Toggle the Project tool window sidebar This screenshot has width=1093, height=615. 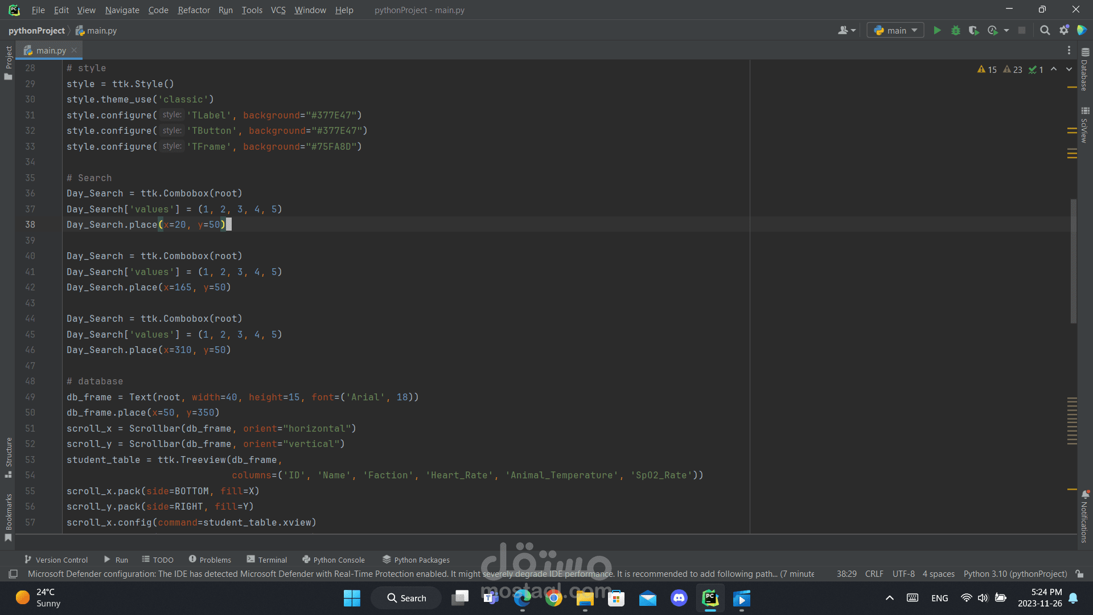8,63
